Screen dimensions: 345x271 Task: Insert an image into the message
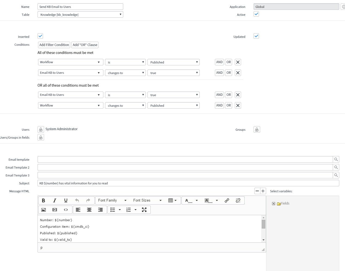tap(44, 210)
